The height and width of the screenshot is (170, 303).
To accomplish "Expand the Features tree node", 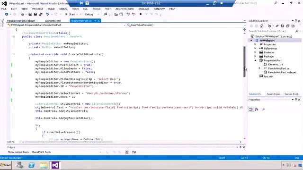I will (x=255, y=52).
